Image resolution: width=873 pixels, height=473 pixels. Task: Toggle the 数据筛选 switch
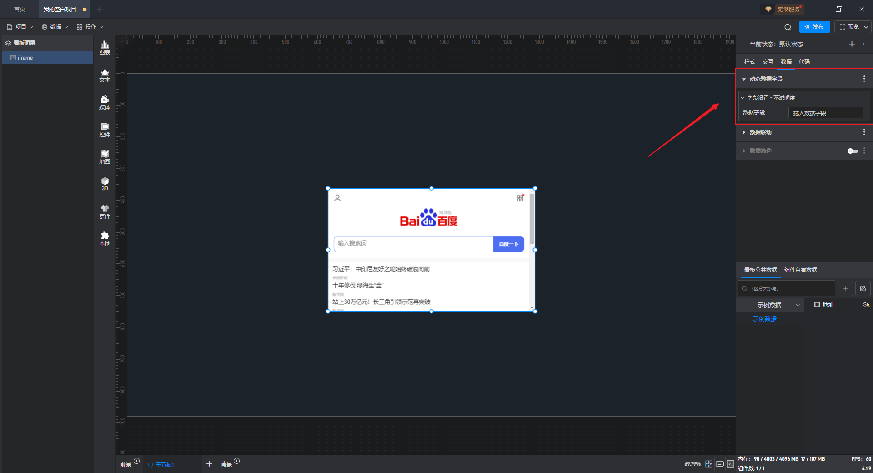coord(853,151)
